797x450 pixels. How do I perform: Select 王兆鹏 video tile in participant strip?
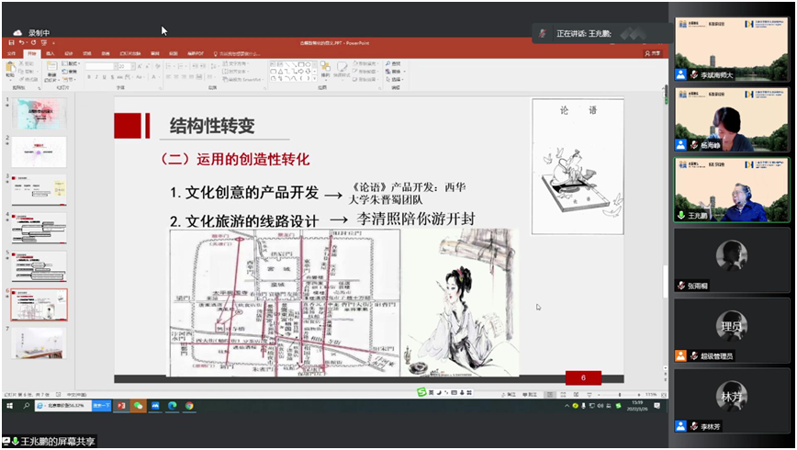pyautogui.click(x=732, y=190)
